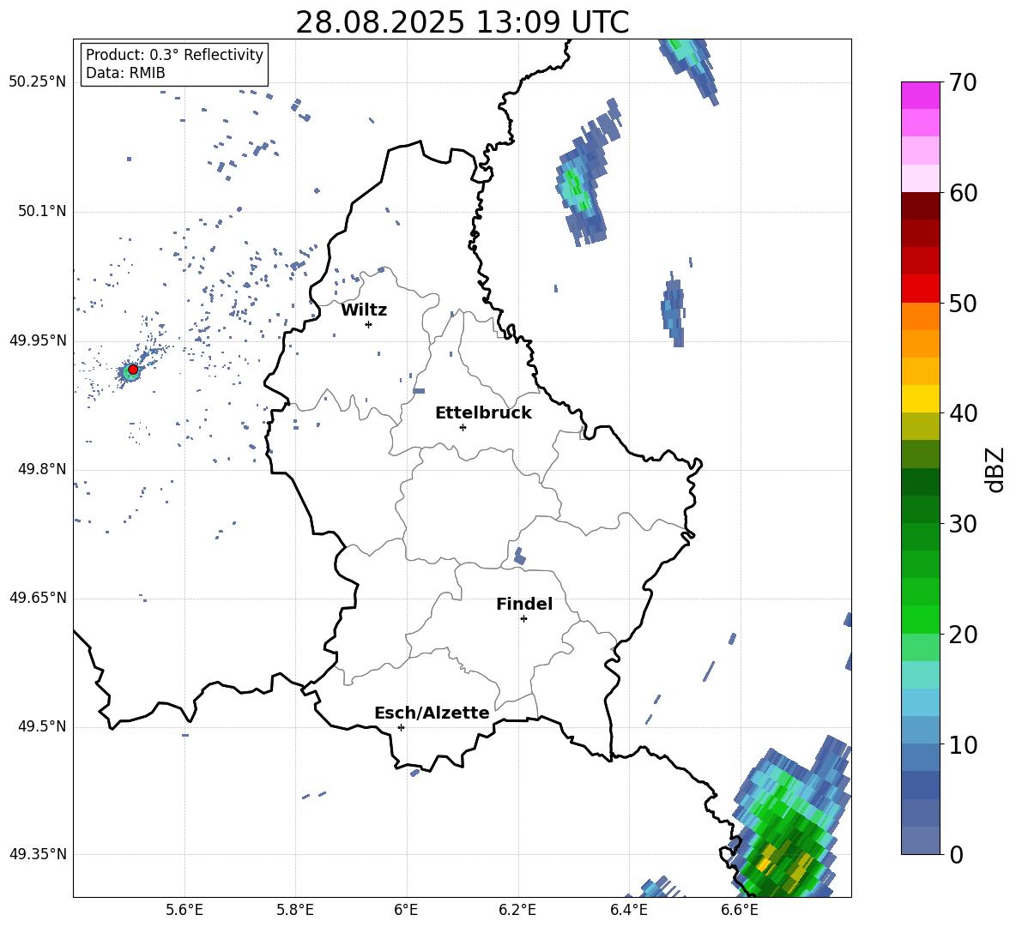Click the Wiltz station cross marker
The height and width of the screenshot is (927, 1016).
tap(369, 324)
